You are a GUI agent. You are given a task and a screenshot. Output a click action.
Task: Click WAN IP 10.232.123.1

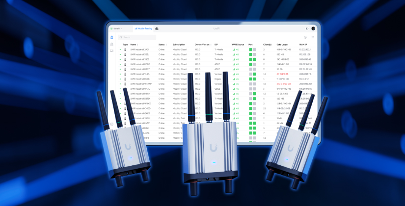[x=305, y=50]
